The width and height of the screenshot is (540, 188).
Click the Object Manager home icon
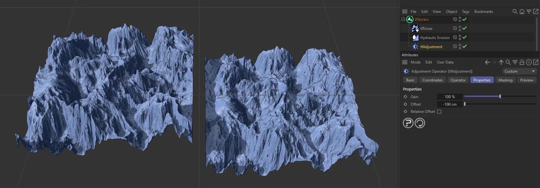pos(522,12)
